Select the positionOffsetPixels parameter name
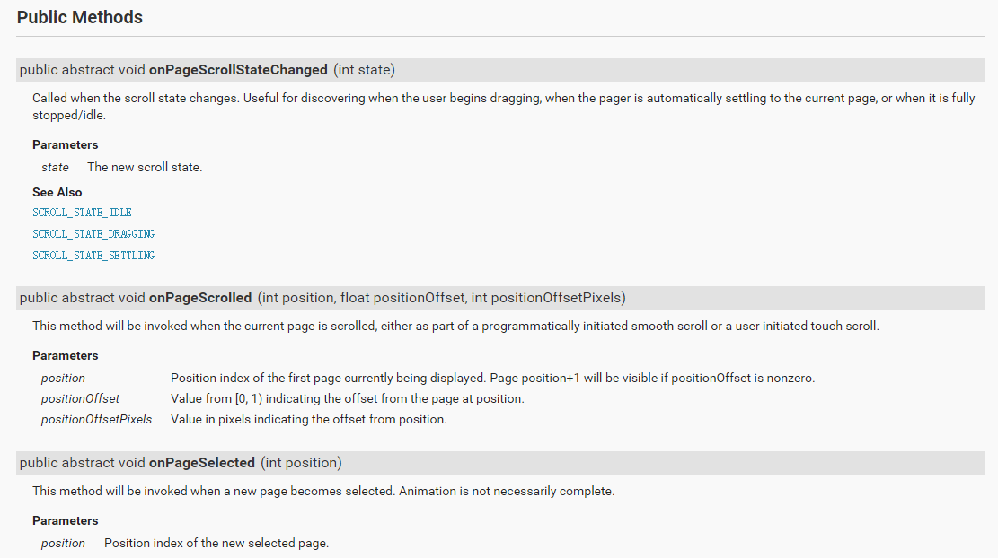 point(96,420)
